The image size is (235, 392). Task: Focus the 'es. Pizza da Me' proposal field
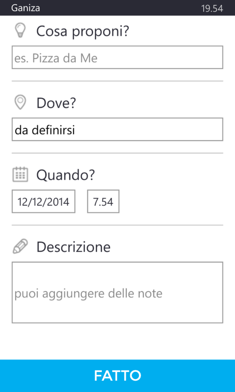(x=117, y=57)
